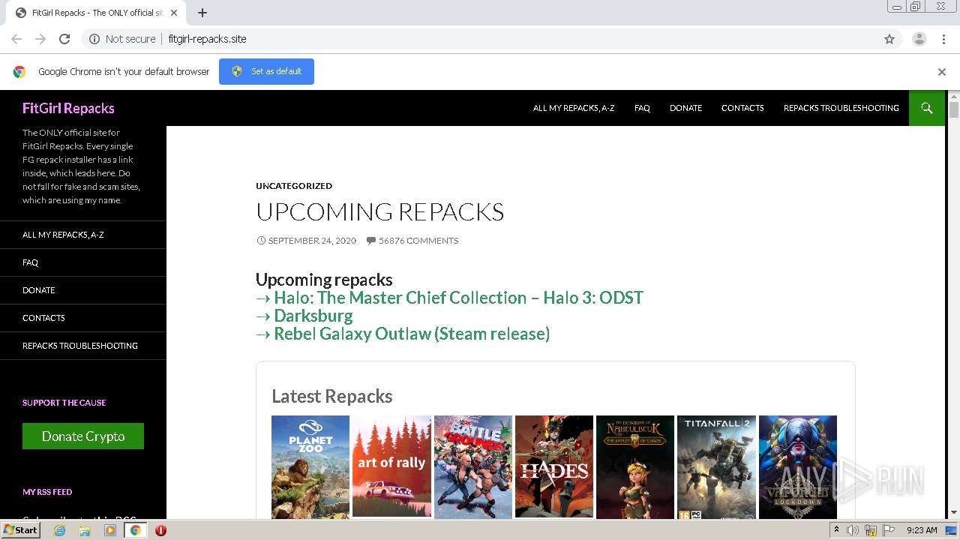This screenshot has height=540, width=960.
Task: Close the FitGirl Repacks tab
Action: click(174, 13)
